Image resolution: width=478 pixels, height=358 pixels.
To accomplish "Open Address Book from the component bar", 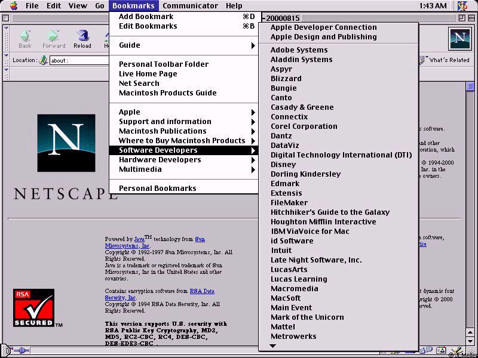I will tap(441, 351).
